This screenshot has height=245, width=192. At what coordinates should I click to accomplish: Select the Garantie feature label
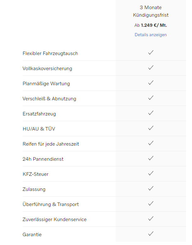coord(32,235)
